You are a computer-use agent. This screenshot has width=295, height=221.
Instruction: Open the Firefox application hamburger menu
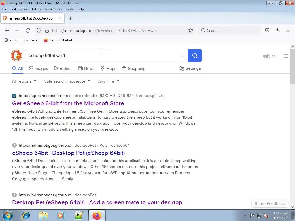(x=288, y=30)
